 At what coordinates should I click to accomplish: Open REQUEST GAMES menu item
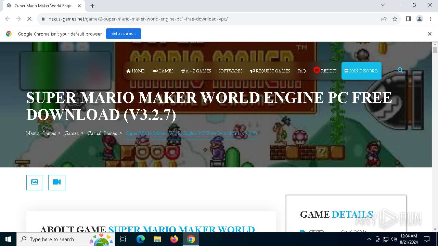coord(270,71)
